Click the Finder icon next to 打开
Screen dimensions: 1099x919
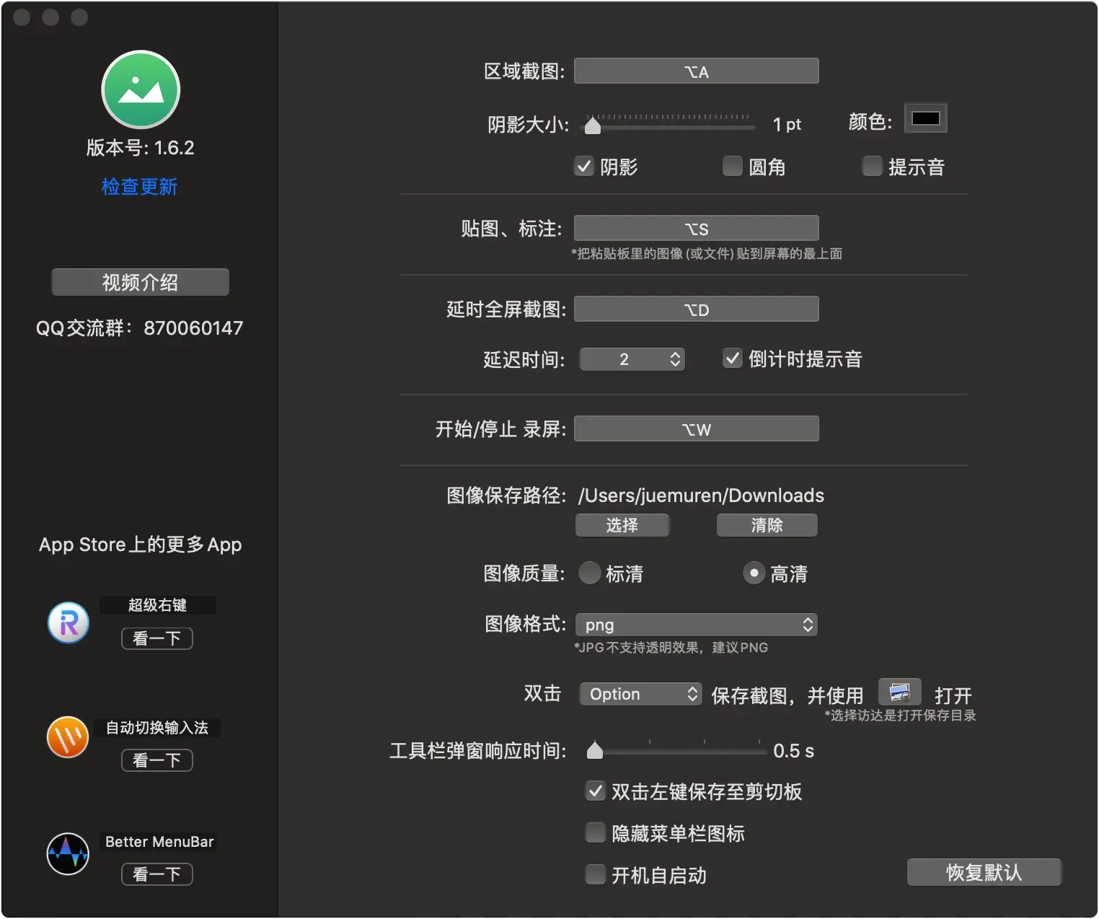tap(899, 691)
